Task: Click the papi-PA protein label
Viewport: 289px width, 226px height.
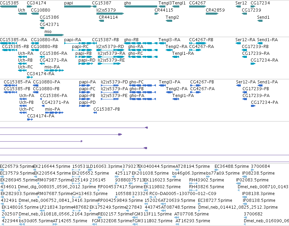Action: click(88, 82)
